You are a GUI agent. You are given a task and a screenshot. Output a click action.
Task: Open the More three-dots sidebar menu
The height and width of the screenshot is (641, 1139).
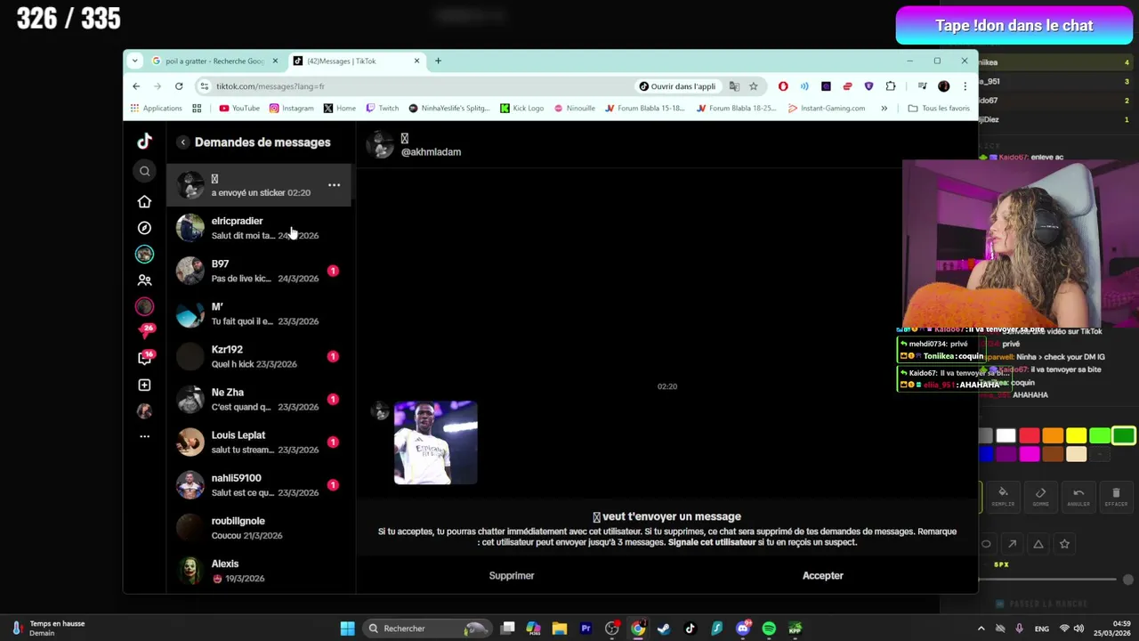pyautogui.click(x=144, y=436)
